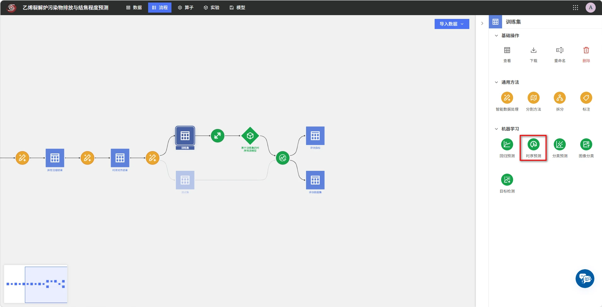Select the 异常清理结果 table node
The image size is (602, 307).
click(55, 158)
